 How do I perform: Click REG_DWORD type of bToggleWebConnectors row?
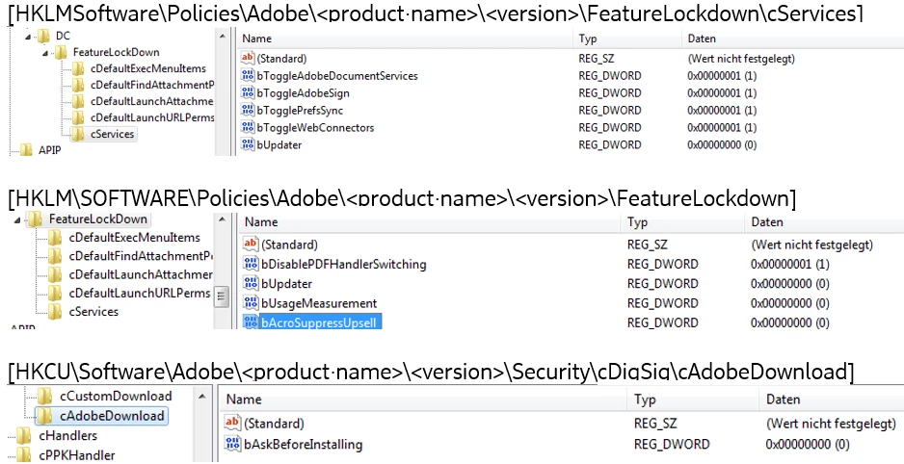coord(609,128)
